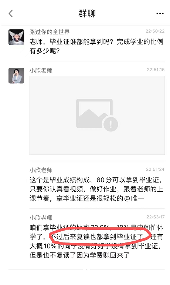Open the broken image placeholder message
This screenshot has height=285, width=170.
97,115
